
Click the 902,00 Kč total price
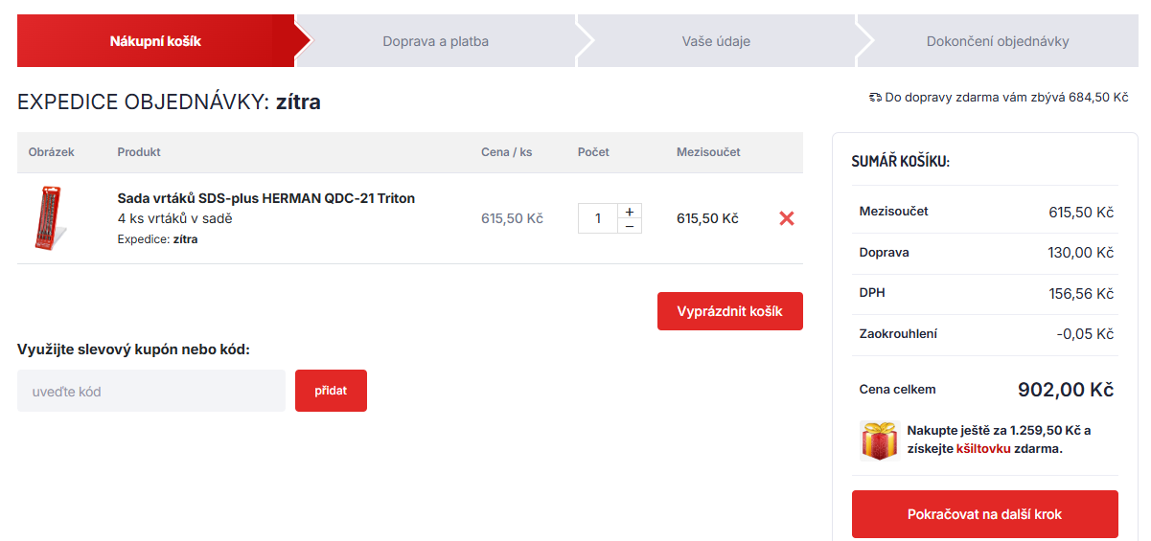1065,390
